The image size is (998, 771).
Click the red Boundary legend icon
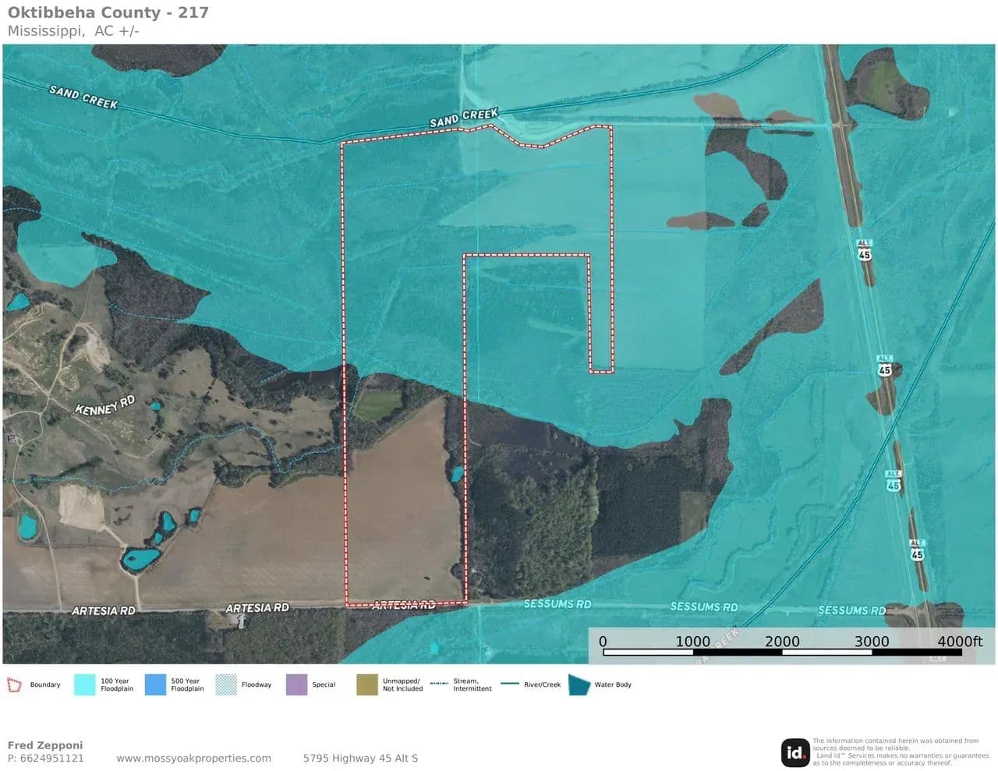(x=14, y=685)
